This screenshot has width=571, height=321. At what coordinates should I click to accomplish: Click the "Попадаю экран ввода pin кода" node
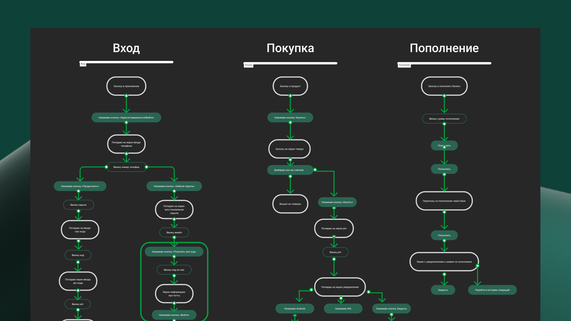78,281
